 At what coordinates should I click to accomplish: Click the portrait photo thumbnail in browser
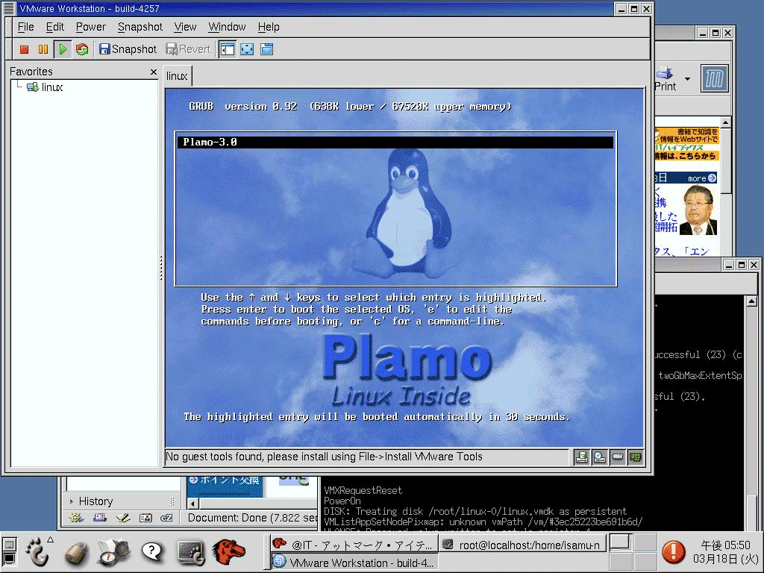tap(699, 210)
